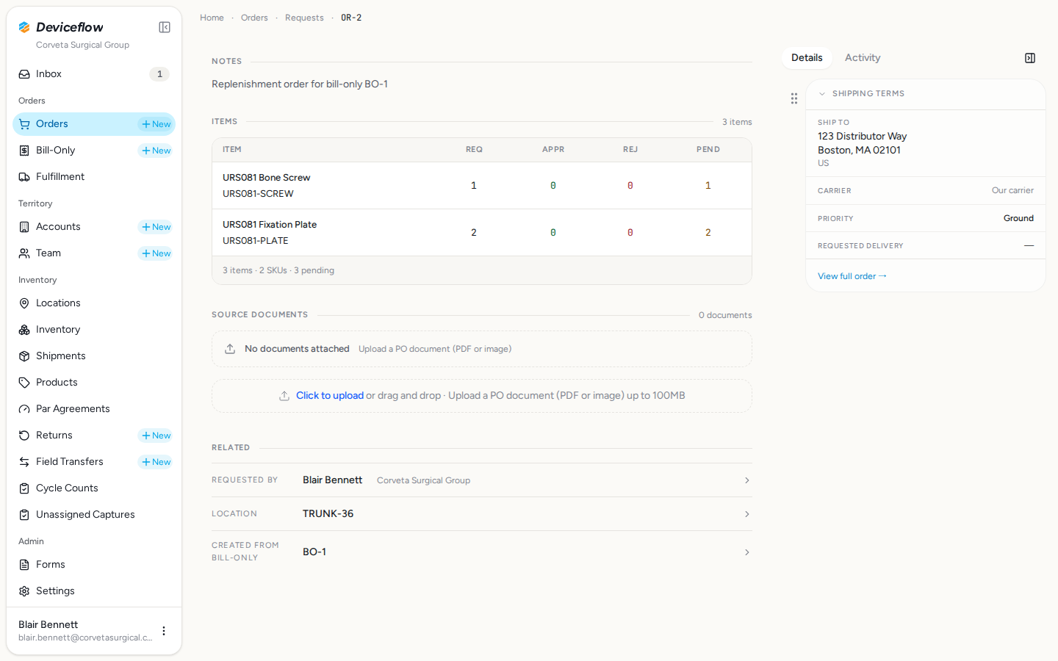Open the Locations pin icon

pyautogui.click(x=24, y=303)
